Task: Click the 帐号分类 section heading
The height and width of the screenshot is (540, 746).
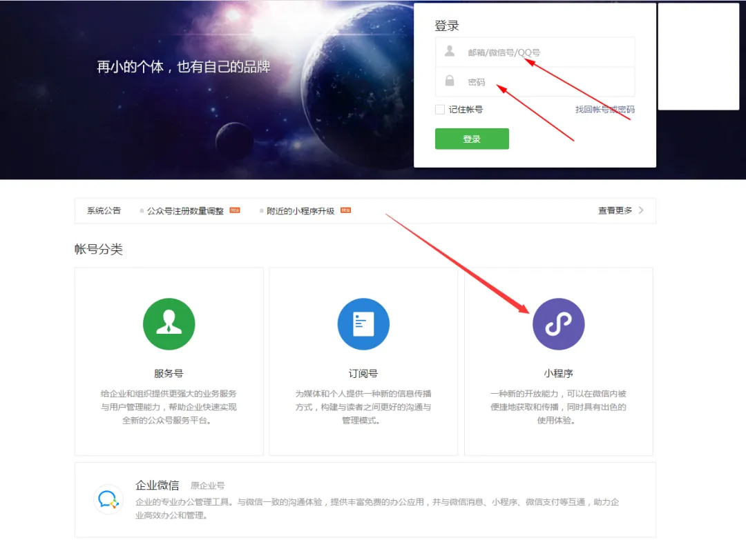Action: pos(99,249)
